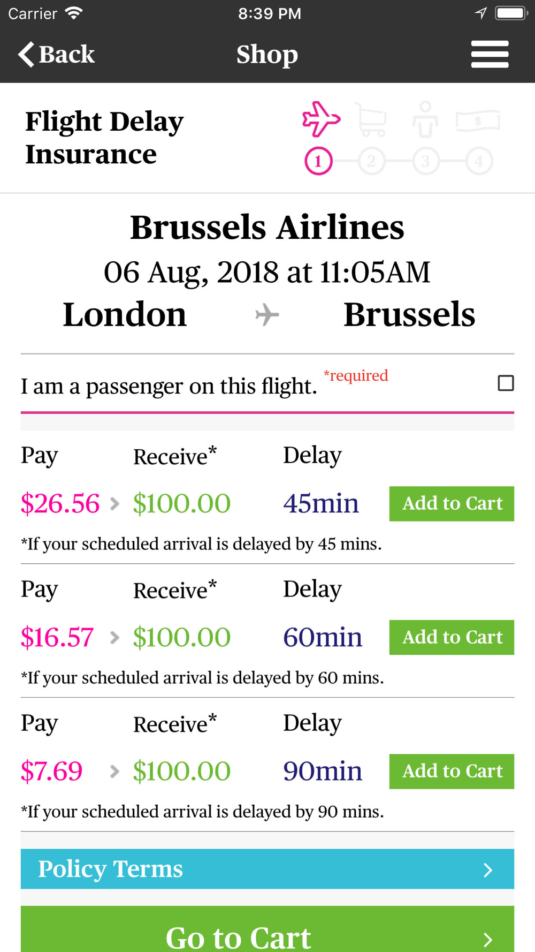
Task: Add the 60min delay plan to cart
Action: pyautogui.click(x=452, y=638)
